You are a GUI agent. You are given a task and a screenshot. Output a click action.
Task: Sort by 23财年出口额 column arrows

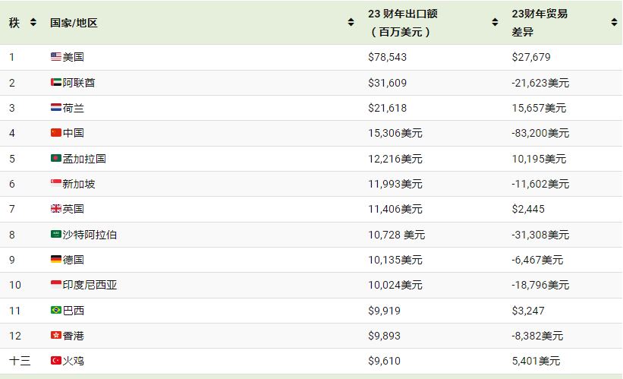(x=494, y=23)
